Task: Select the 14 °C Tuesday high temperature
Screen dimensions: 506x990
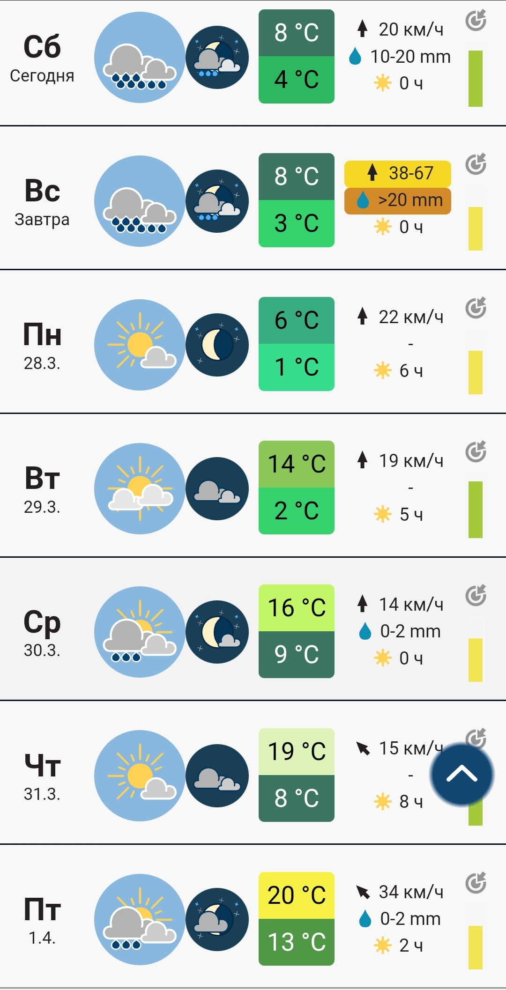Action: coord(297,464)
